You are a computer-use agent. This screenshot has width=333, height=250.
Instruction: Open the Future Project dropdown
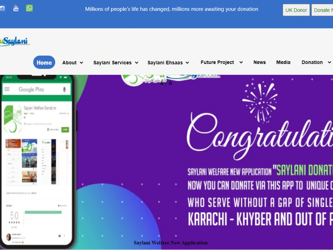click(221, 62)
